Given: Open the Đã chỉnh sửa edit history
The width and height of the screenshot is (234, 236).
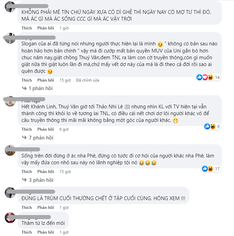Looking at the screenshot, I should point(88,80).
